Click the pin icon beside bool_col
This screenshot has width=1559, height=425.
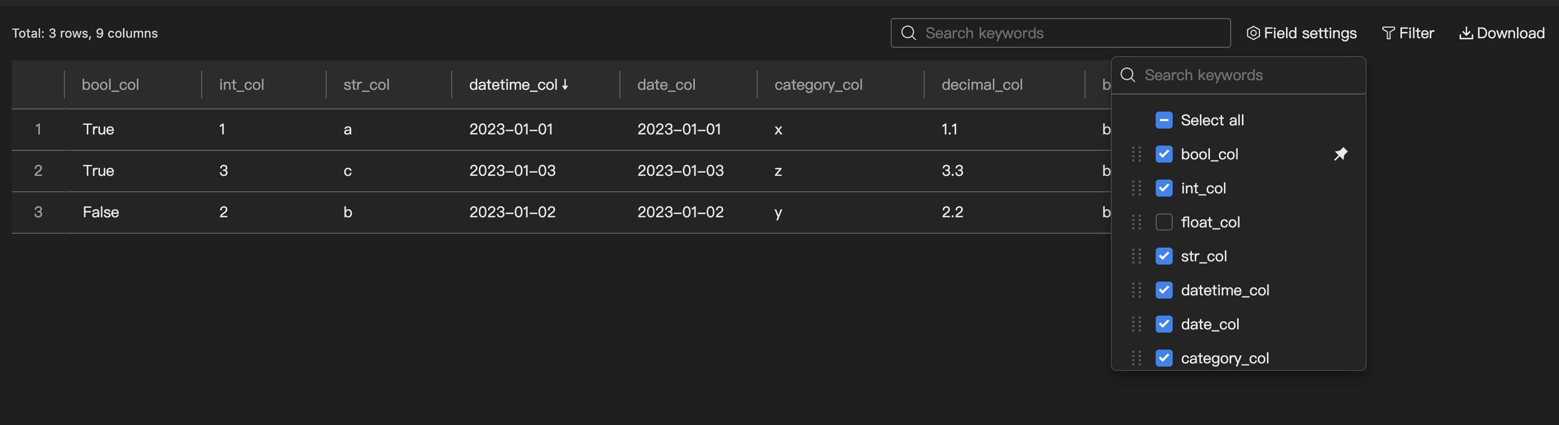pyautogui.click(x=1340, y=154)
